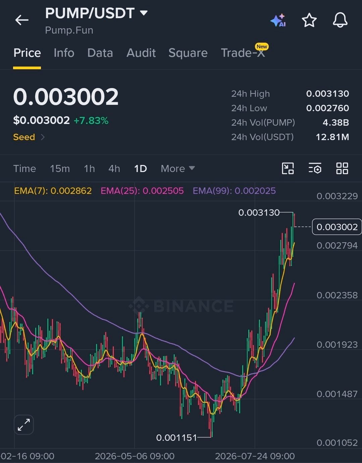
Task: Switch to the Info tab
Action: (x=64, y=53)
